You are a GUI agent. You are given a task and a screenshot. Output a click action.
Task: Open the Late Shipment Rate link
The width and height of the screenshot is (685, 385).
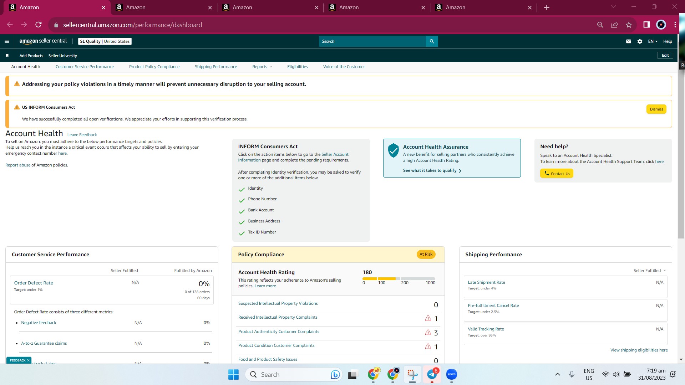click(x=486, y=282)
